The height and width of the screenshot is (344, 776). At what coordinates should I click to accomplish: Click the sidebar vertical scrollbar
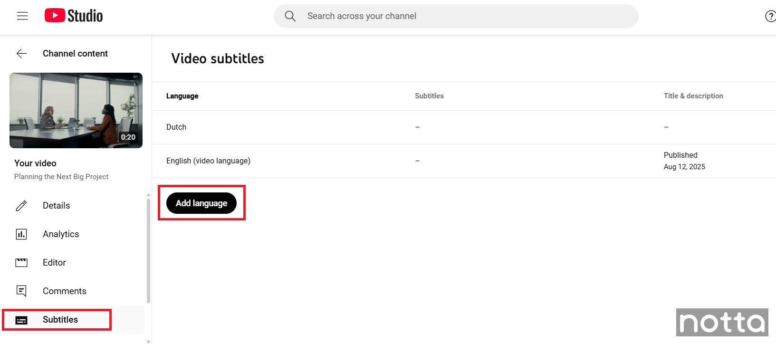(148, 252)
